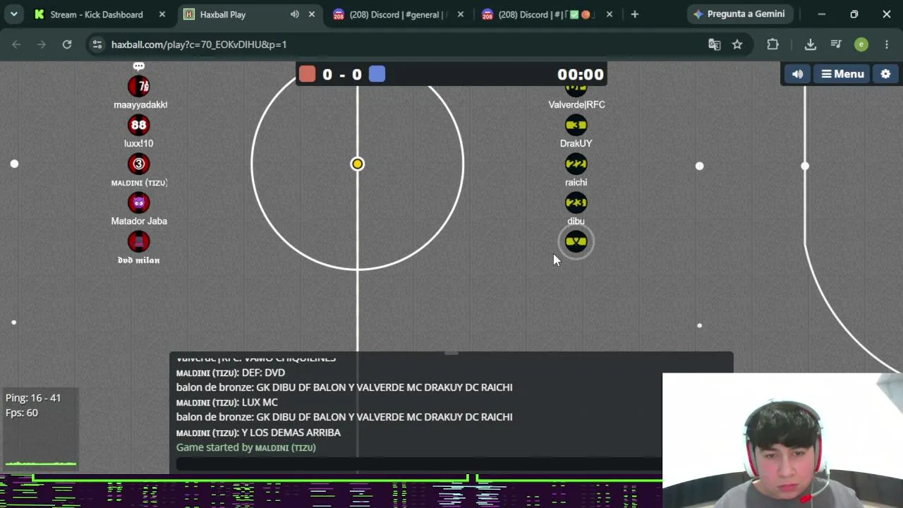Image resolution: width=903 pixels, height=508 pixels.
Task: Click maayyadakk!'s red player disc
Action: point(139,86)
